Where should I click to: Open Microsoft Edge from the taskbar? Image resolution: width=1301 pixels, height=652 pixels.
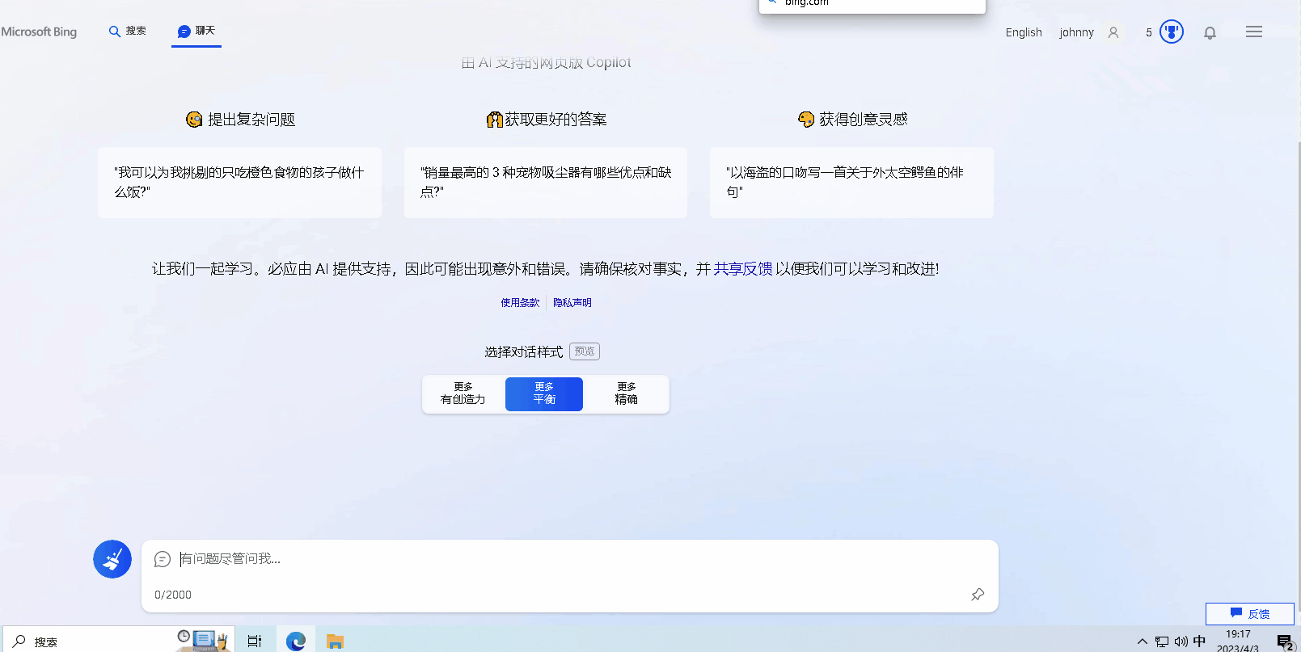click(x=296, y=641)
